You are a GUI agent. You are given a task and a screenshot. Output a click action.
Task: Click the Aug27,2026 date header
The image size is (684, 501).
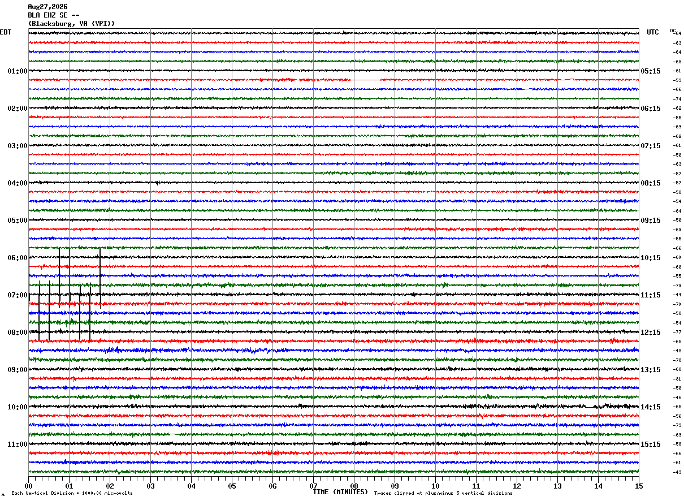[x=47, y=7]
